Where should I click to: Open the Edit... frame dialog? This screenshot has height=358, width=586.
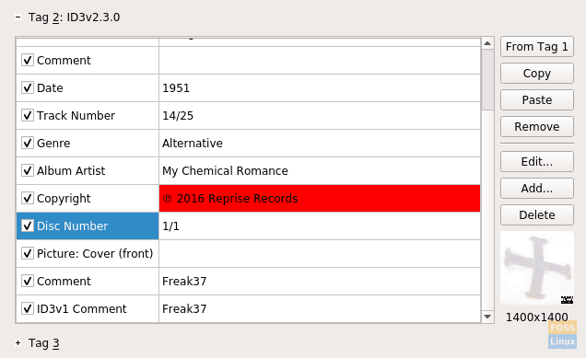536,162
